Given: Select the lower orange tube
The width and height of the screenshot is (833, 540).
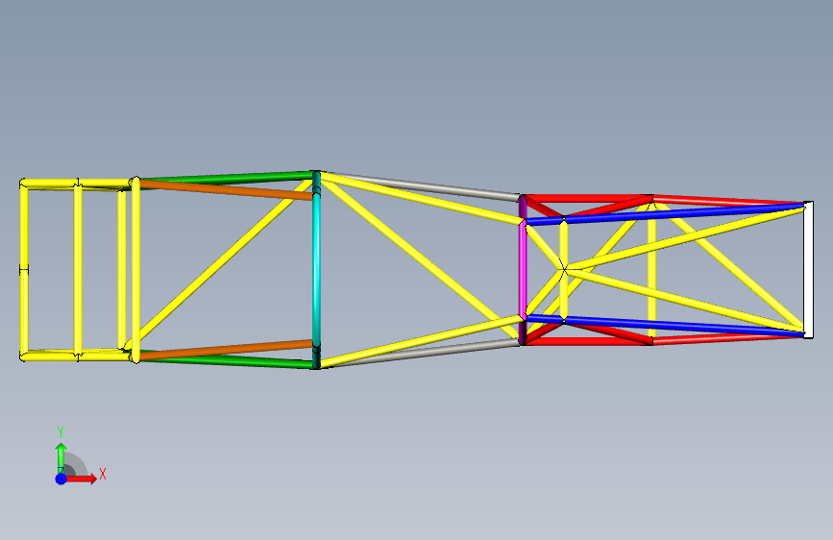Looking at the screenshot, I should click(225, 349).
